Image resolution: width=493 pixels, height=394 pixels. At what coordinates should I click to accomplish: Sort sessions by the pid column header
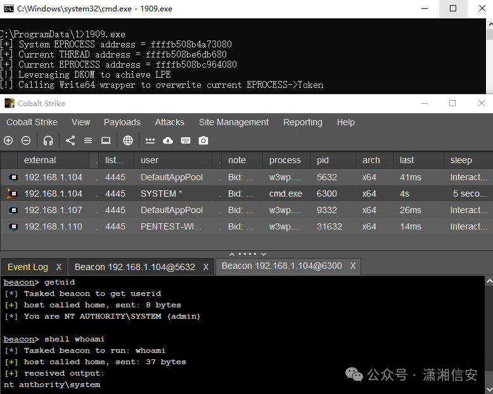pyautogui.click(x=333, y=160)
